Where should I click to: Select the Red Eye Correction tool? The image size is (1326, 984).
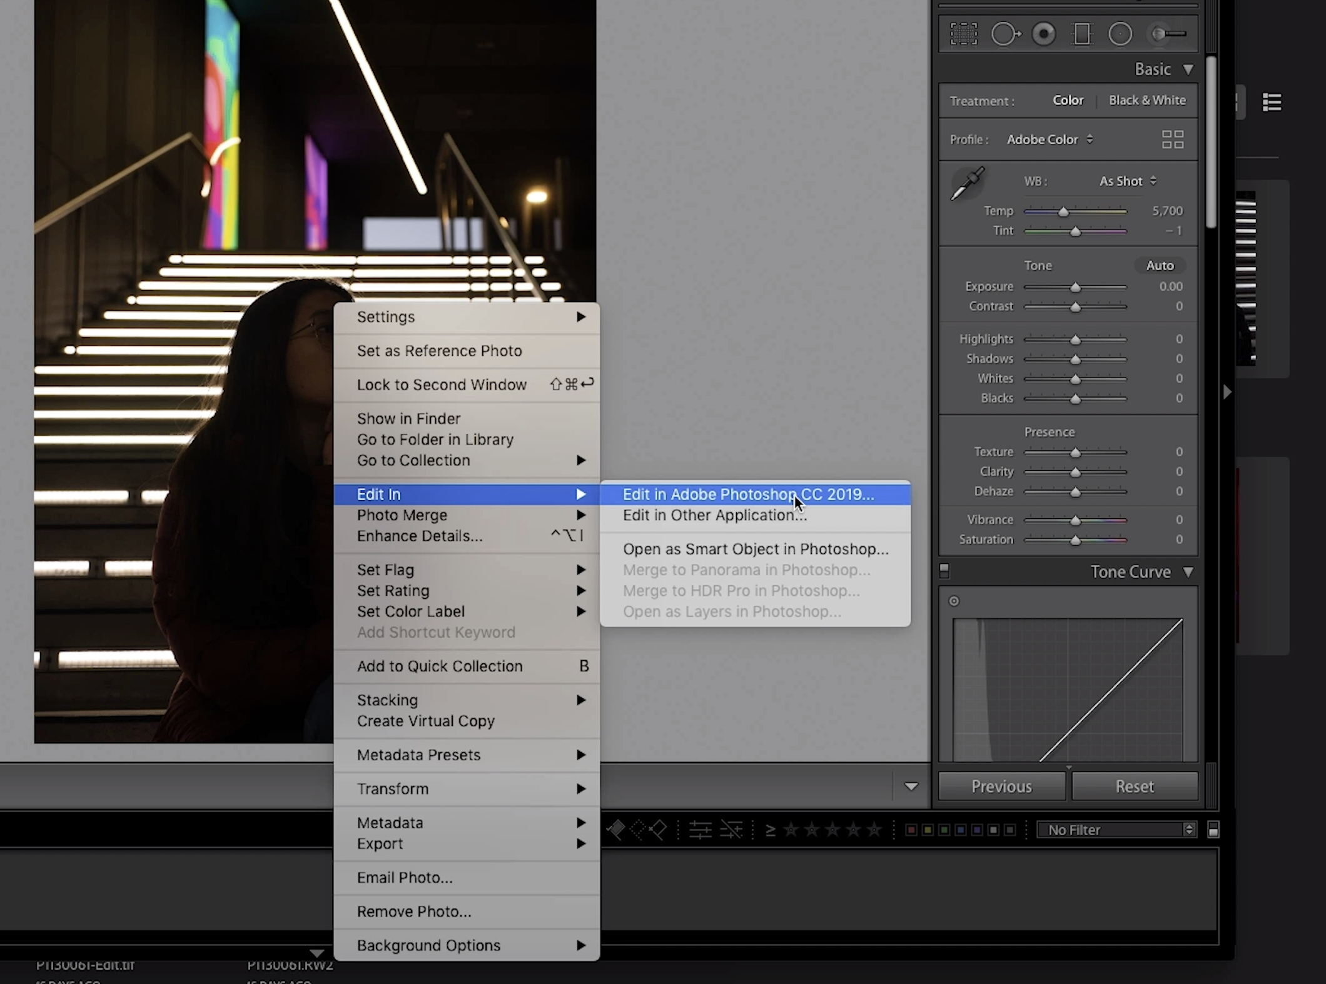1043,33
